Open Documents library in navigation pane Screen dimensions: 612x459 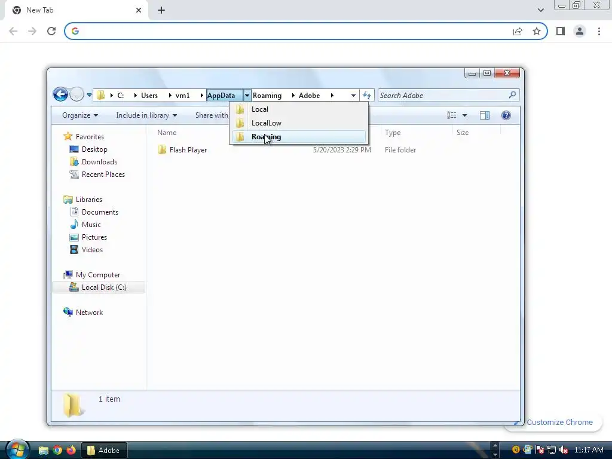click(100, 212)
